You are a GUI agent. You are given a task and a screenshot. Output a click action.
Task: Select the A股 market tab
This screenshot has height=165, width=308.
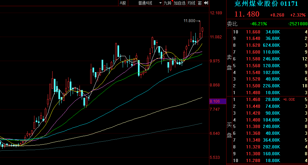[x=123, y=3]
